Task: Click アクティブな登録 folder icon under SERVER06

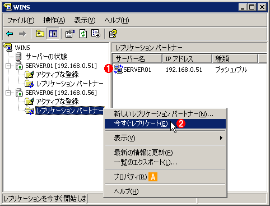Action: (x=29, y=102)
